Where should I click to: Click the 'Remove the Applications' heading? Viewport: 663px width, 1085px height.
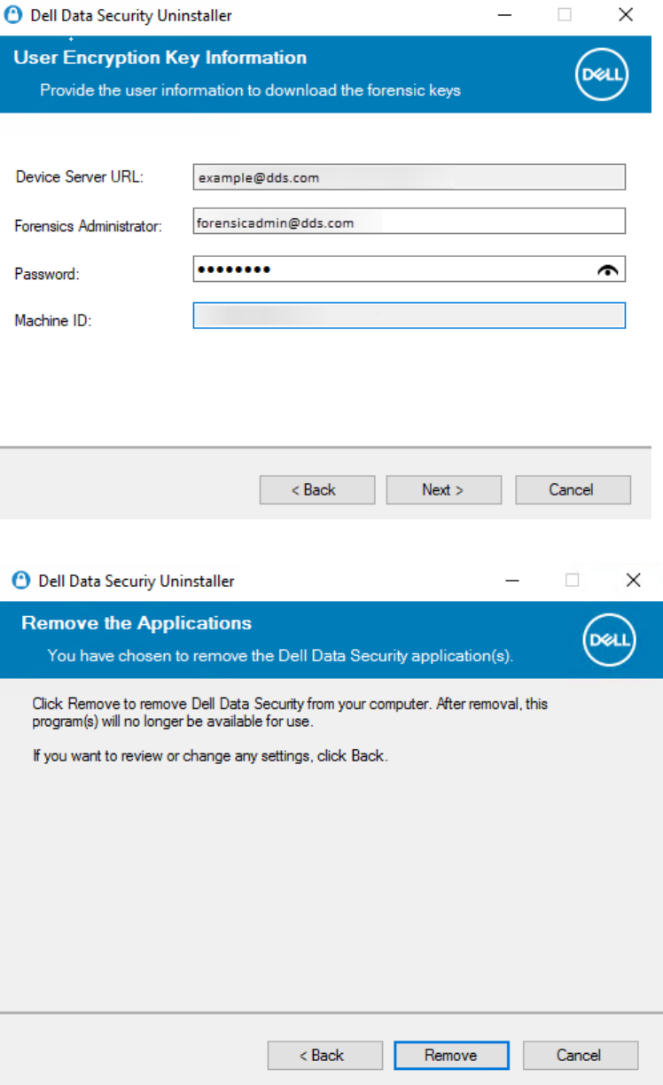click(136, 623)
